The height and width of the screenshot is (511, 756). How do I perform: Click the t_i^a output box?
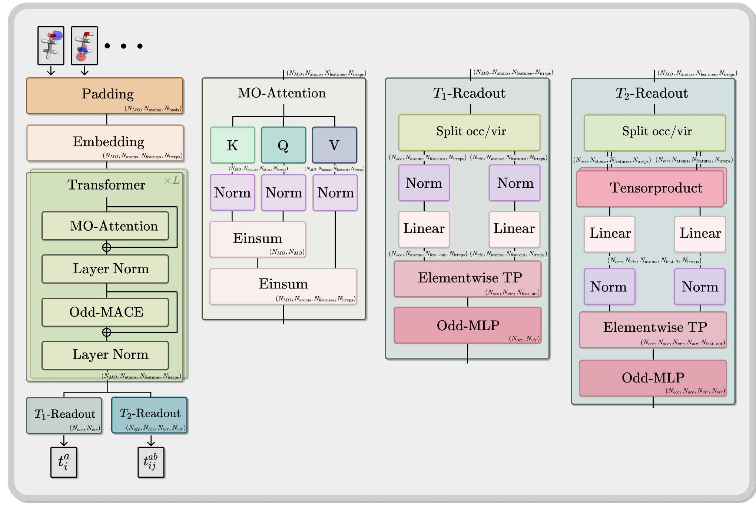64,462
